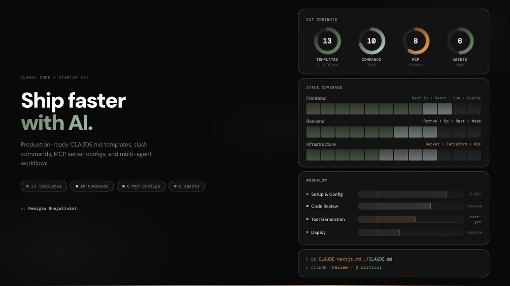Image resolution: width=510 pixels, height=286 pixels.
Task: Click the 10 Commands pill badge
Action: pos(92,186)
